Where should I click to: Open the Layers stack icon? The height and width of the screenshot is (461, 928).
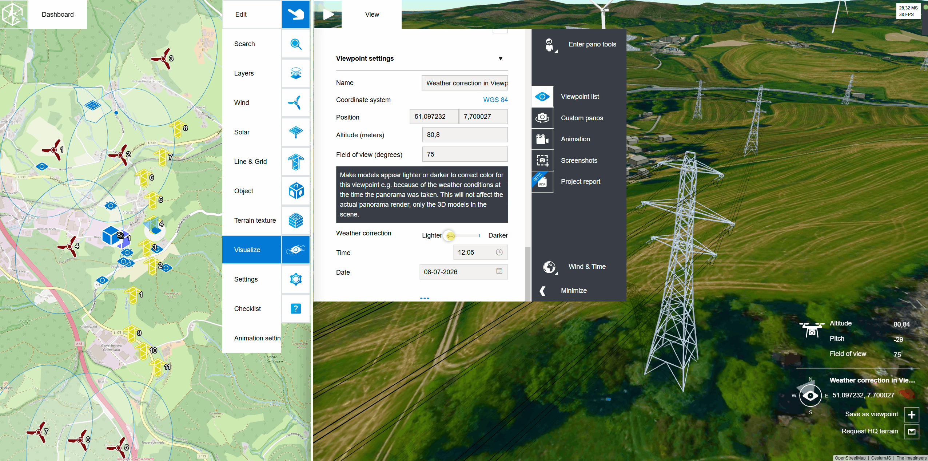pyautogui.click(x=296, y=73)
